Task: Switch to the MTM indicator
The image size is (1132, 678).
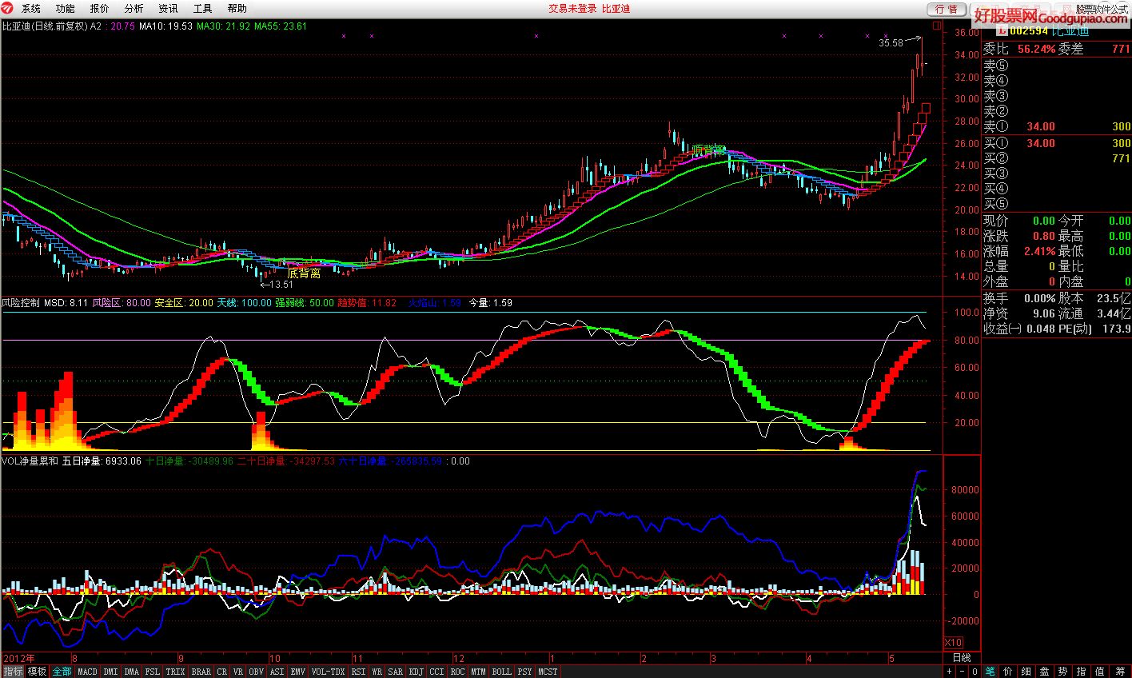Action: click(478, 671)
